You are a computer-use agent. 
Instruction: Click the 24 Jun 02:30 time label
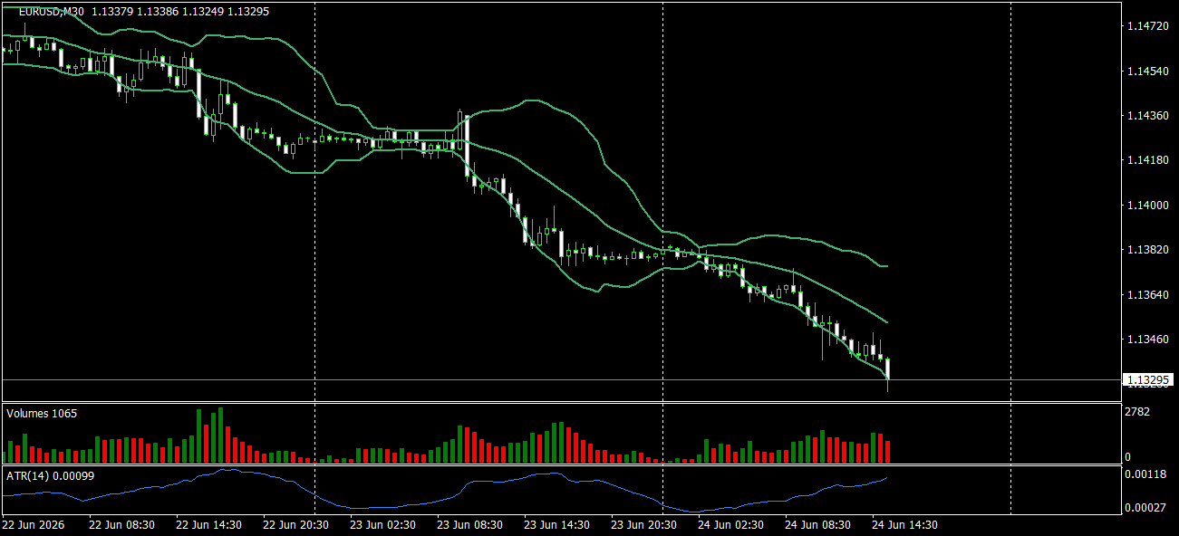[x=730, y=524]
